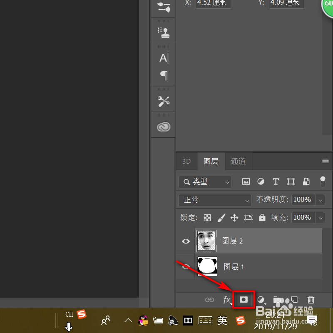Open the Clone Source panel icon
Screen dimensions: 333x333
pyautogui.click(x=163, y=33)
